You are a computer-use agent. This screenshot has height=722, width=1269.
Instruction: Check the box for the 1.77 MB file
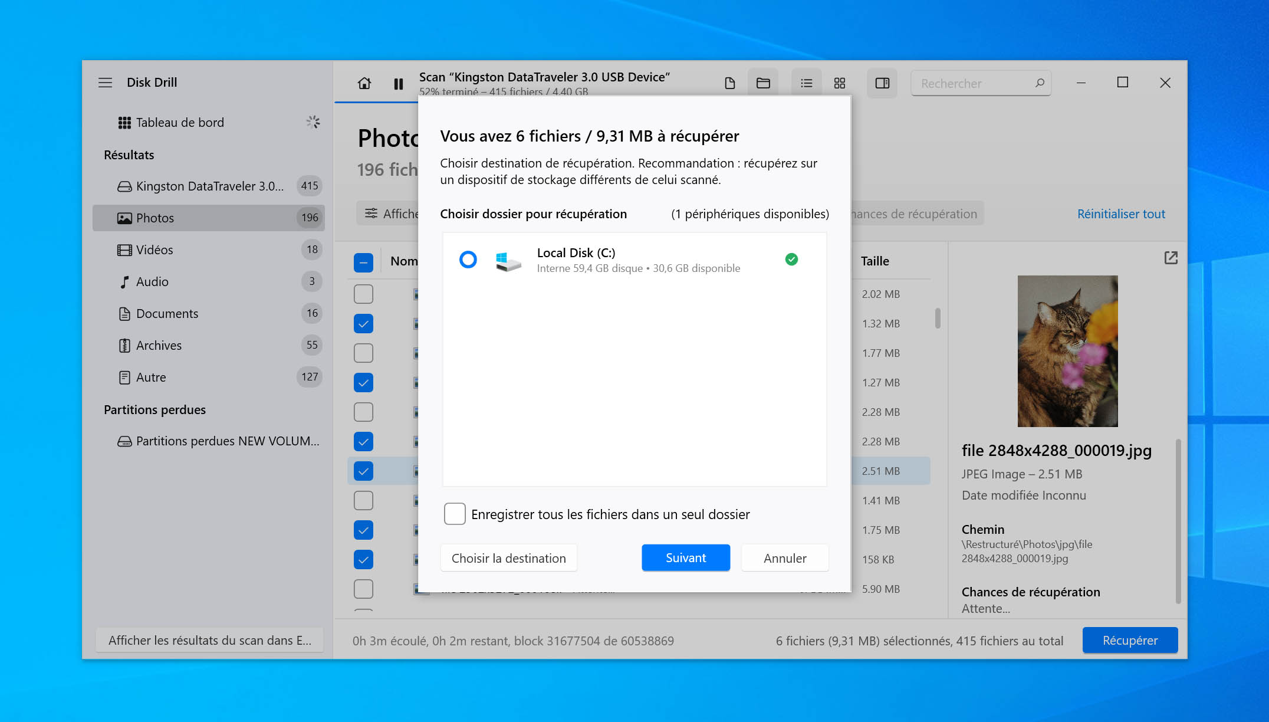pyautogui.click(x=363, y=353)
